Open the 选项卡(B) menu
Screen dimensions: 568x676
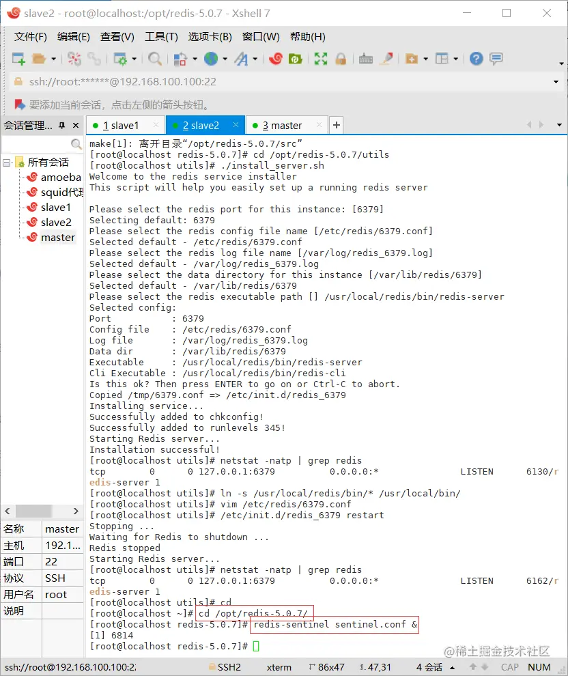pyautogui.click(x=210, y=37)
